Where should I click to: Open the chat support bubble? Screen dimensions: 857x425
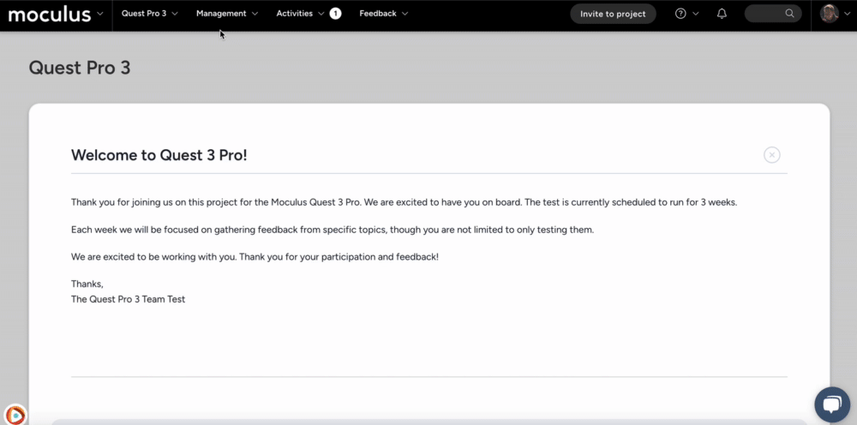832,404
